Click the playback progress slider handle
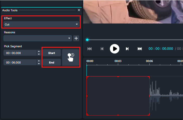The width and height of the screenshot is (183, 120). coord(87,40)
